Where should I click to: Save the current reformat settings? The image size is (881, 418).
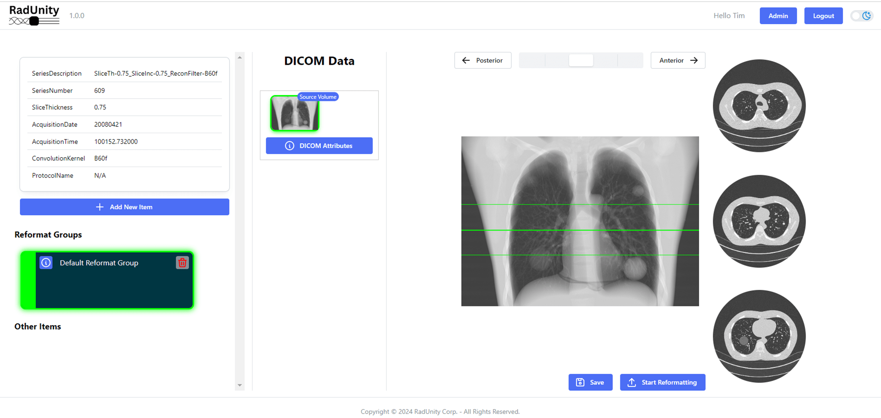(x=590, y=382)
